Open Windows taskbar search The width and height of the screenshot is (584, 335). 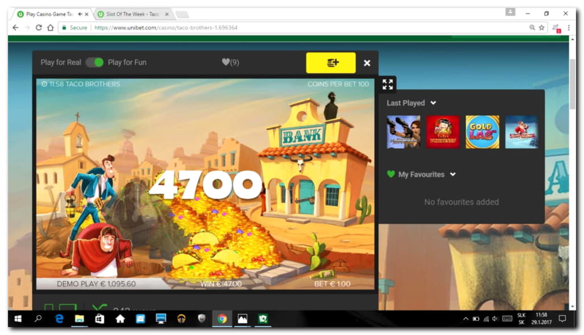(x=38, y=319)
